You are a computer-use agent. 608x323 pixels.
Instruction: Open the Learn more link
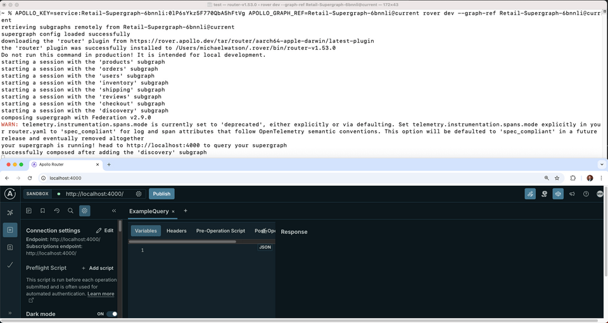tap(101, 294)
